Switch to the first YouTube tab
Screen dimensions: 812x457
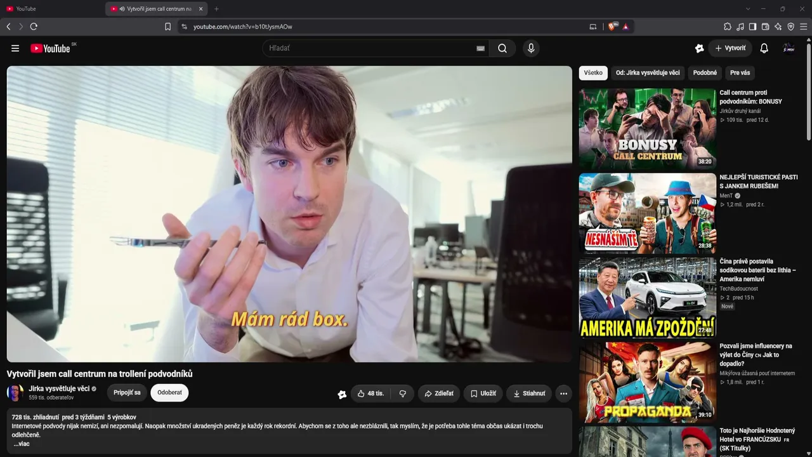tap(52, 9)
